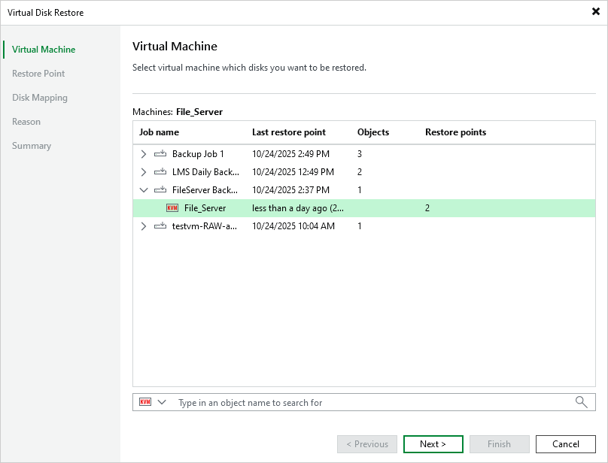Viewport: 608px width, 463px height.
Task: Click the job icon for testvm-RAW-a...
Action: 158,225
